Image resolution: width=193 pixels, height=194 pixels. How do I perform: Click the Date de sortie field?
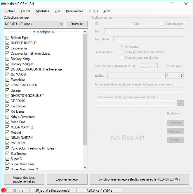[148, 66]
